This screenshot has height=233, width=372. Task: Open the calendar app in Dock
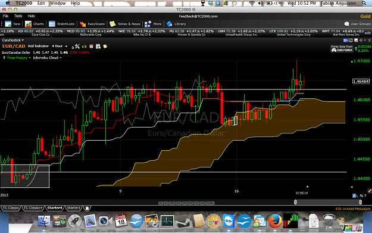click(x=121, y=221)
